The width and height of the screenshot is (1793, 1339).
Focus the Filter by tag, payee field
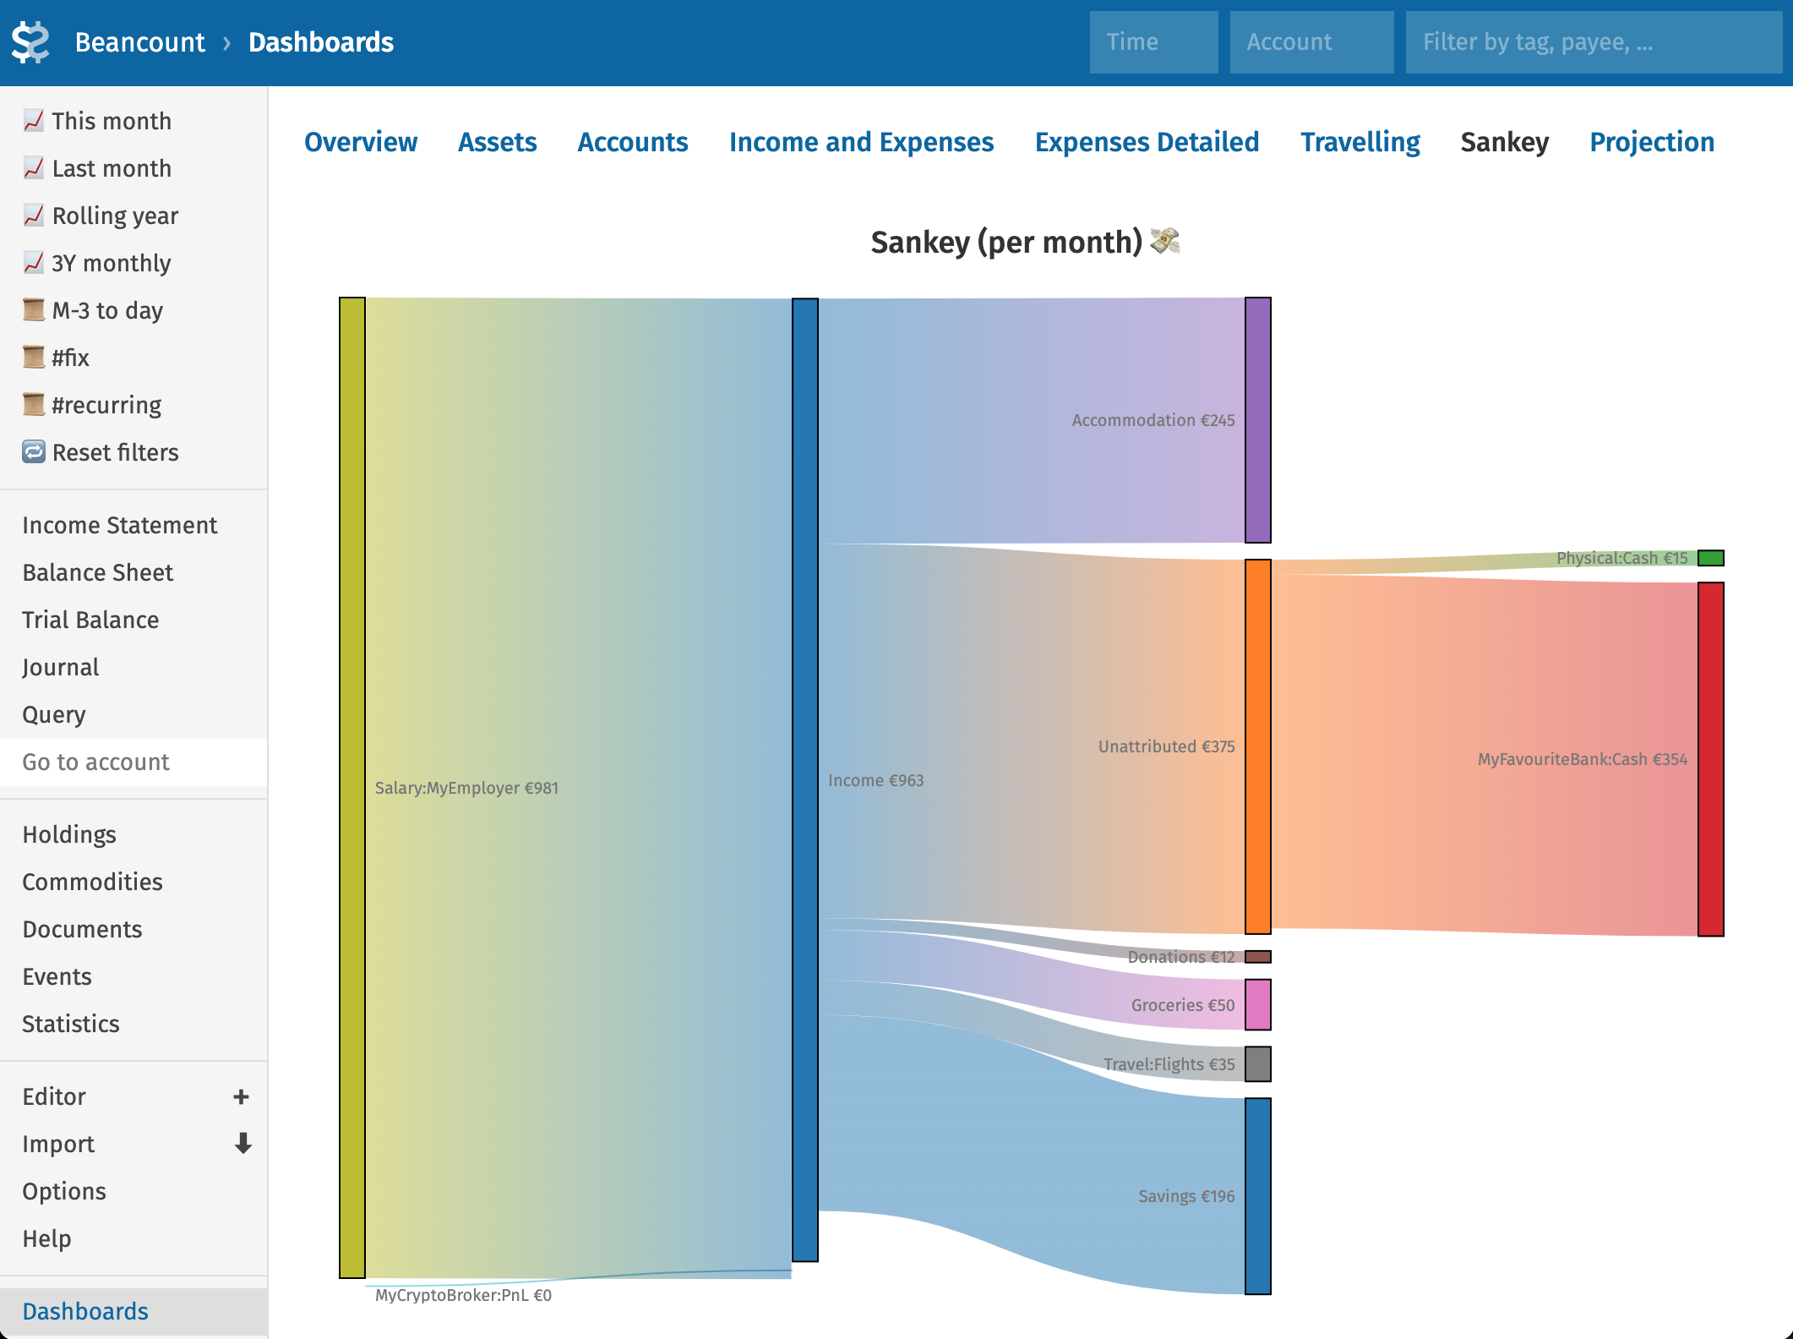1594,42
